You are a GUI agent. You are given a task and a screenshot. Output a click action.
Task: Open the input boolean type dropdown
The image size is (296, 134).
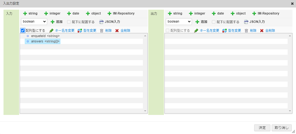coord(34,21)
